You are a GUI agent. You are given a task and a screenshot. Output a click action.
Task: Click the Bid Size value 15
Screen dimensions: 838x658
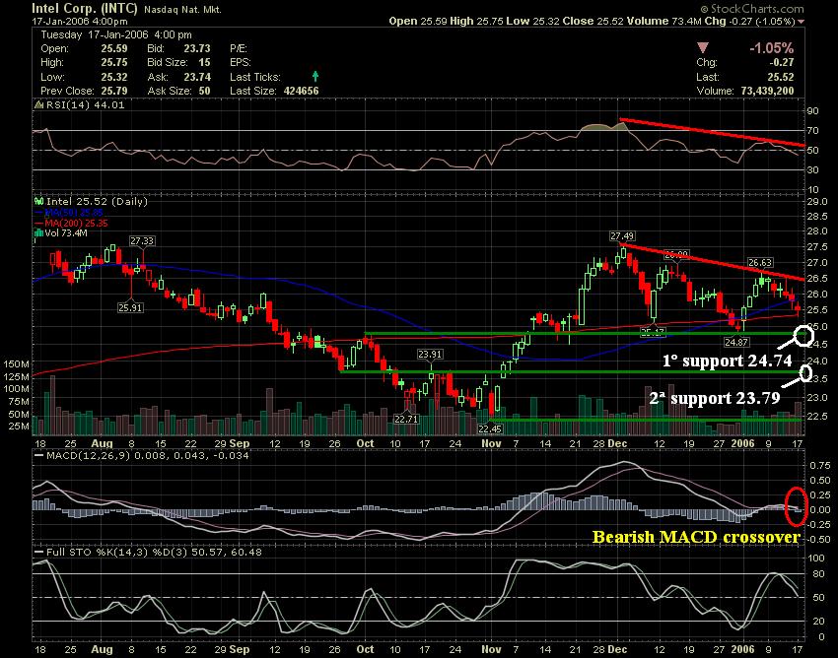tap(204, 62)
